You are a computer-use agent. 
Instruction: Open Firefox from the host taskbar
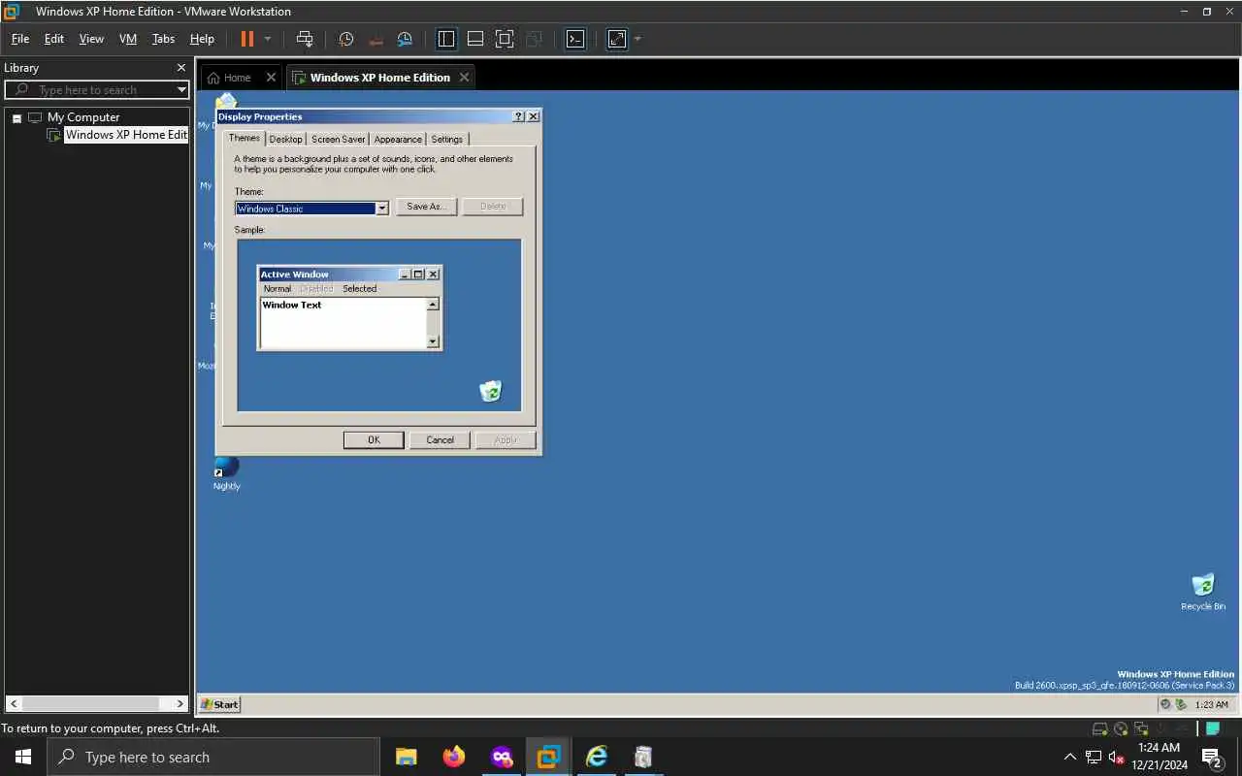click(x=454, y=757)
